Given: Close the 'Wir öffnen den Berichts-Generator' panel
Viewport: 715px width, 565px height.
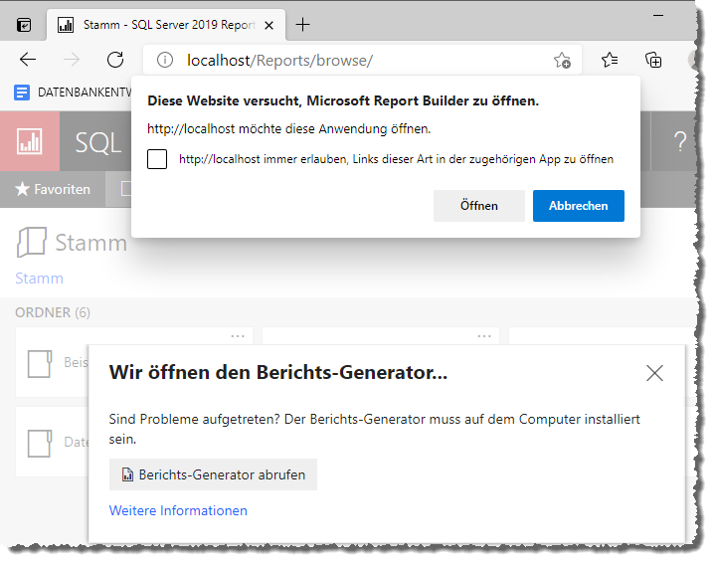Looking at the screenshot, I should tap(654, 373).
